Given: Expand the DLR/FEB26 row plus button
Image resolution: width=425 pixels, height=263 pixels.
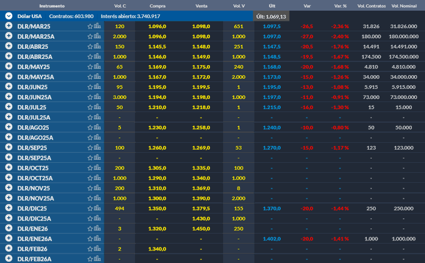Looking at the screenshot, I should pos(9,249).
